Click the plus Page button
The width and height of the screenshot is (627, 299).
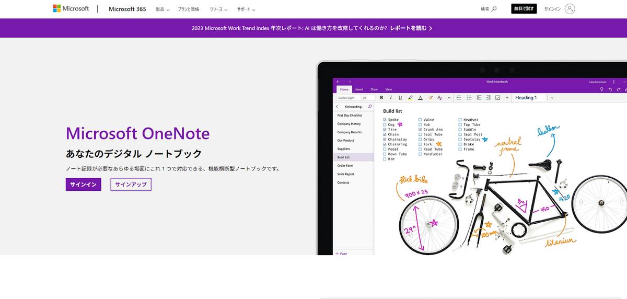(341, 253)
